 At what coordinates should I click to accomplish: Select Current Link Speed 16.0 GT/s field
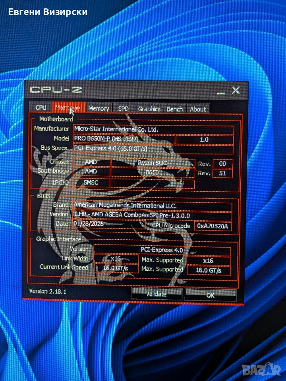(116, 268)
